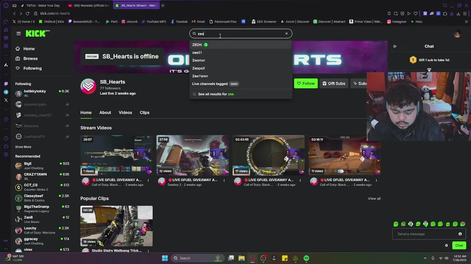Open recommended channel CCT_CS
471x264 pixels.
(x=42, y=187)
